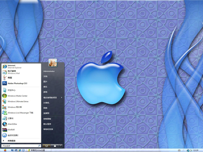Click the lock button in Start menu

click(x=55, y=146)
